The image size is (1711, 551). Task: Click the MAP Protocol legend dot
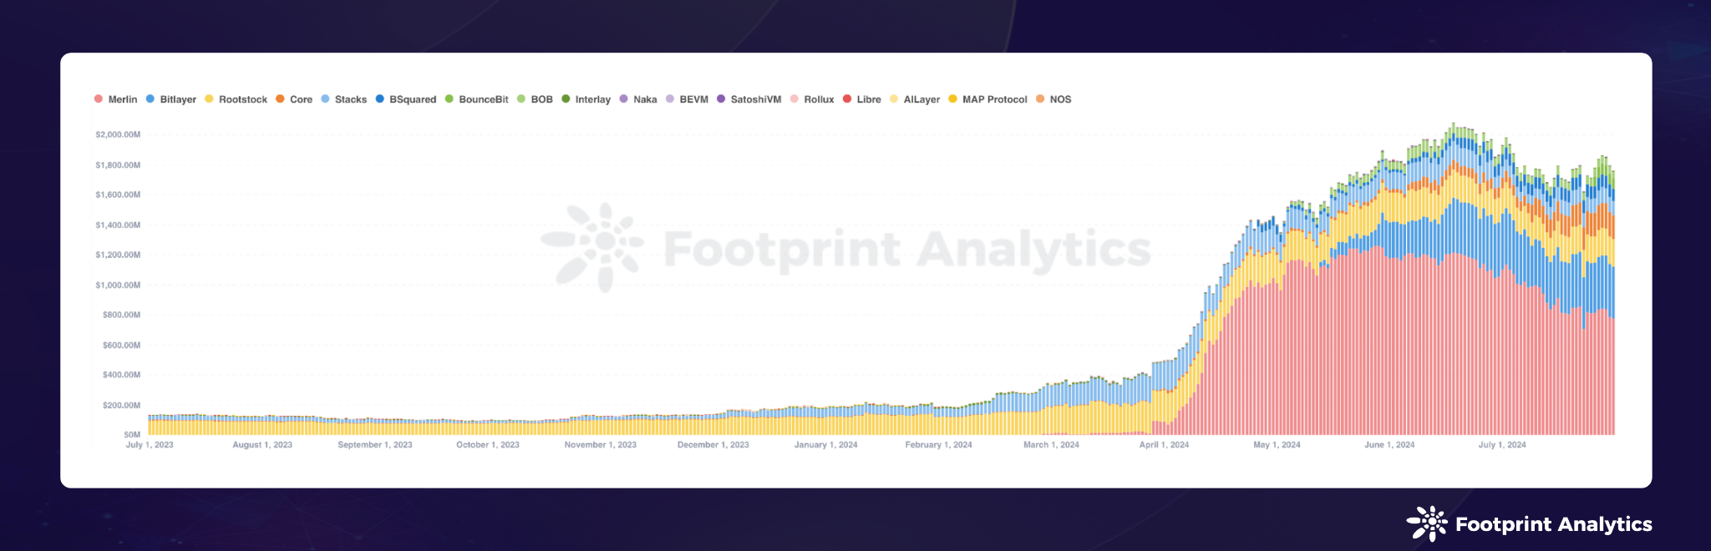pyautogui.click(x=953, y=99)
